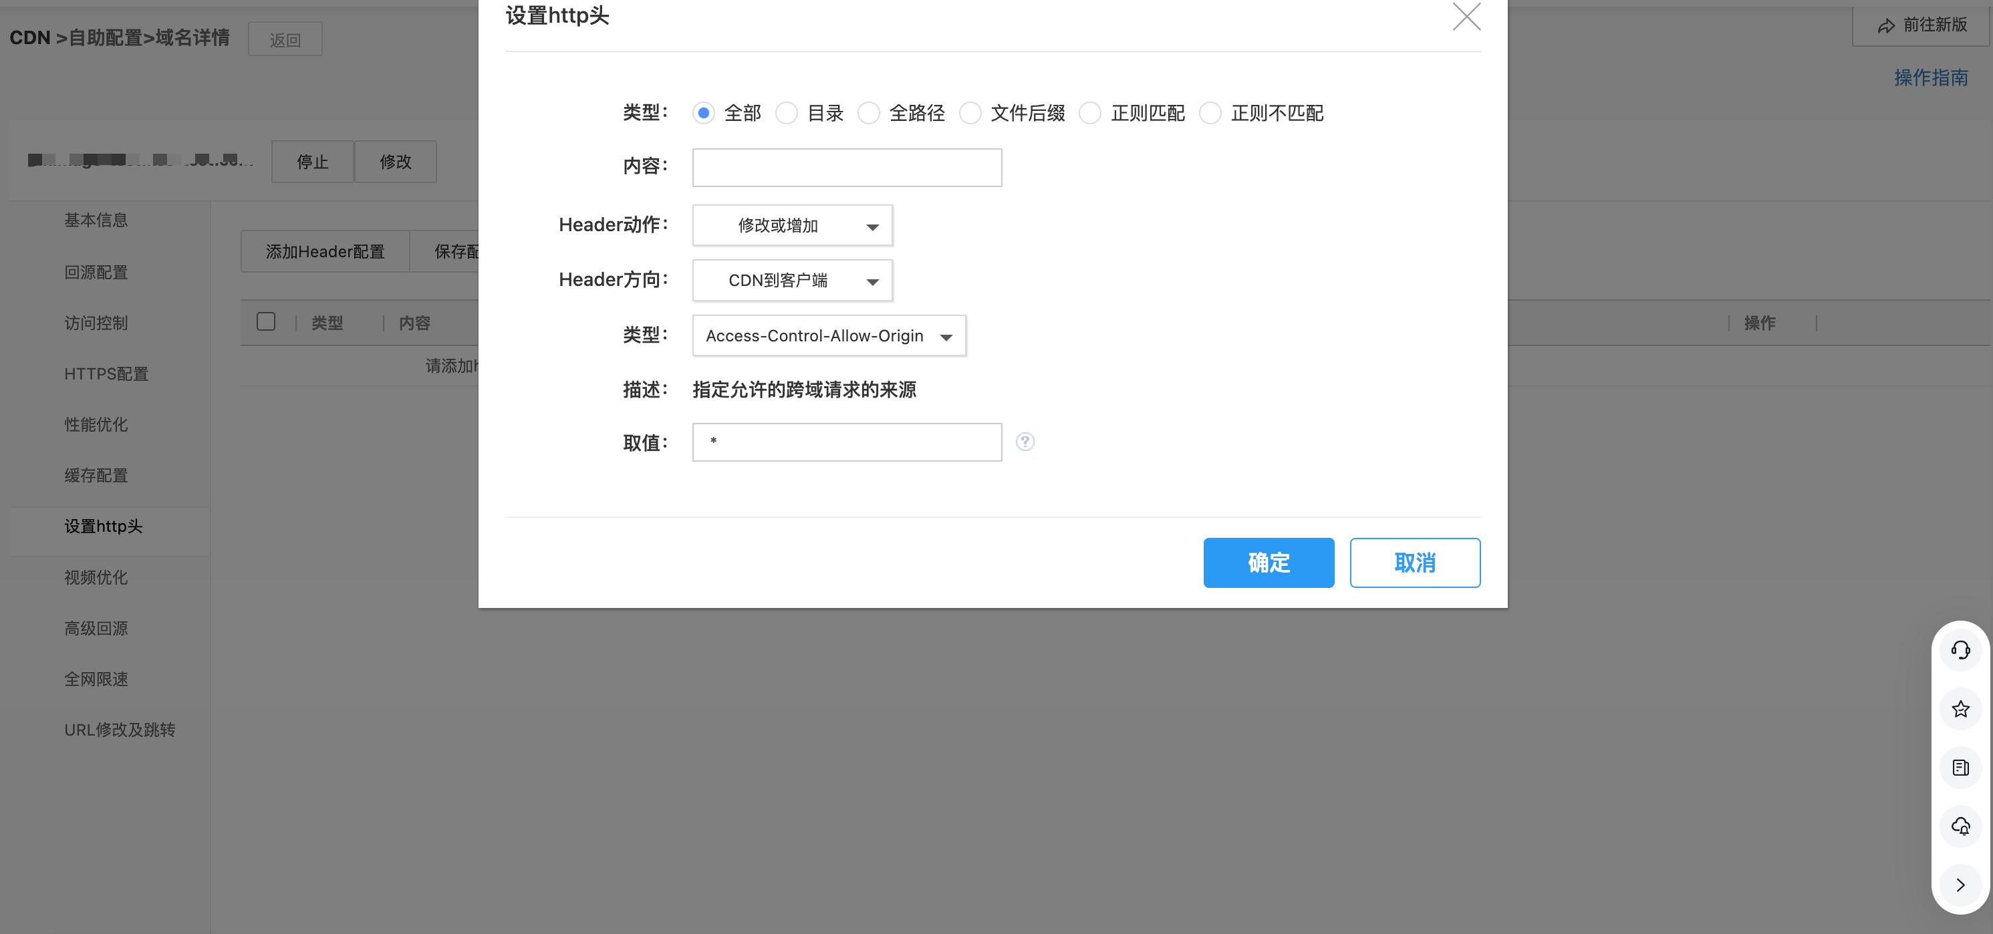Expand the Access-Control-Allow-Origin type dropdown

(829, 336)
